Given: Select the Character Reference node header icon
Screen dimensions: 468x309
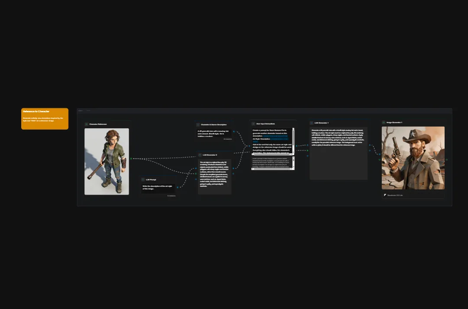Looking at the screenshot, I should pyautogui.click(x=86, y=124).
